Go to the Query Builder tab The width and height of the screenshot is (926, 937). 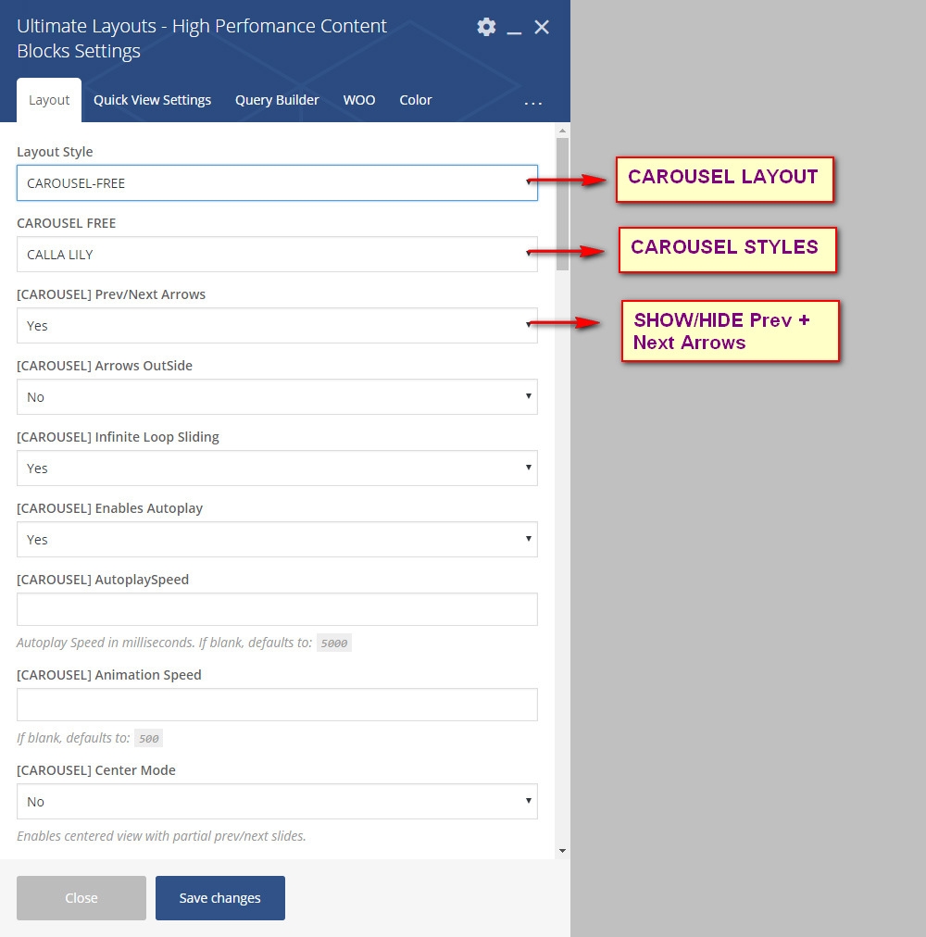point(277,100)
